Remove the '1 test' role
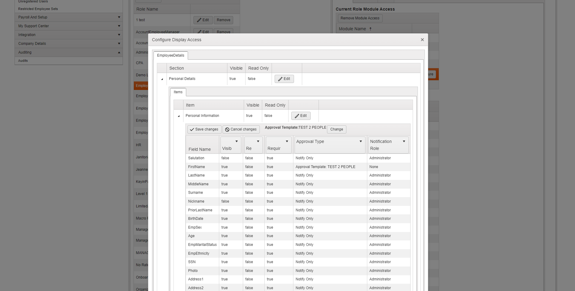Screen dimensions: 575x291 point(223,20)
